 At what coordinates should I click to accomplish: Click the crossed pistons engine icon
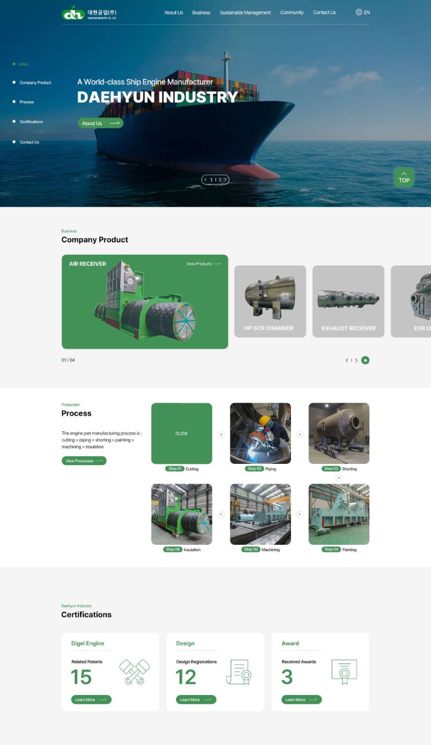[x=135, y=672]
